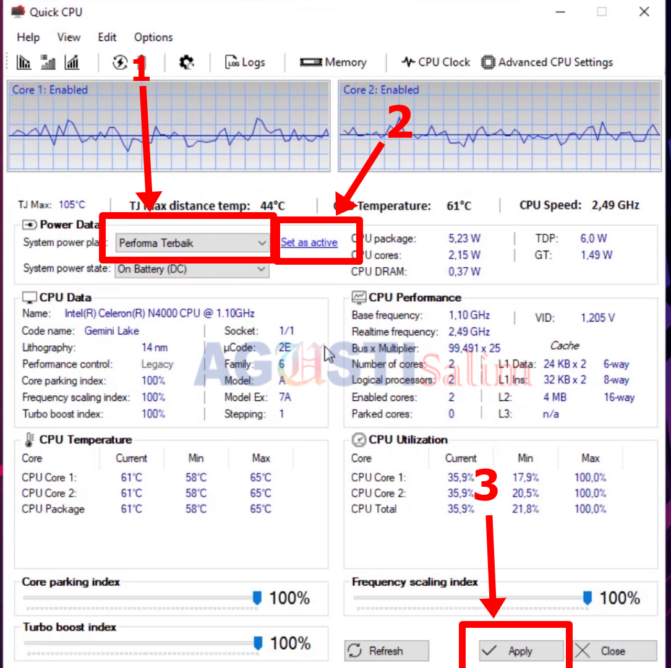Open the gear settings toolbar icon

[x=186, y=62]
